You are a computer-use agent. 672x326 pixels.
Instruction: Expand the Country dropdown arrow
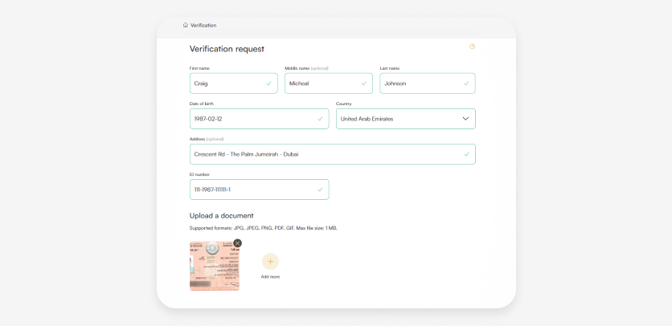point(465,119)
